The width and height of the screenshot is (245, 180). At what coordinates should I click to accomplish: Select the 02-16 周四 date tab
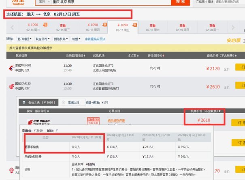(x=93, y=27)
